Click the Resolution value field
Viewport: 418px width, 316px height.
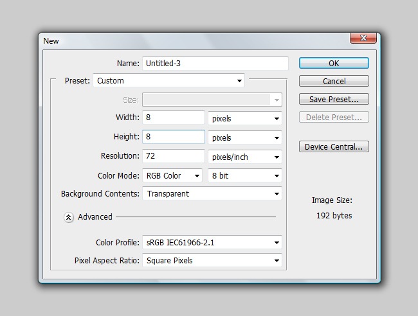(x=174, y=156)
